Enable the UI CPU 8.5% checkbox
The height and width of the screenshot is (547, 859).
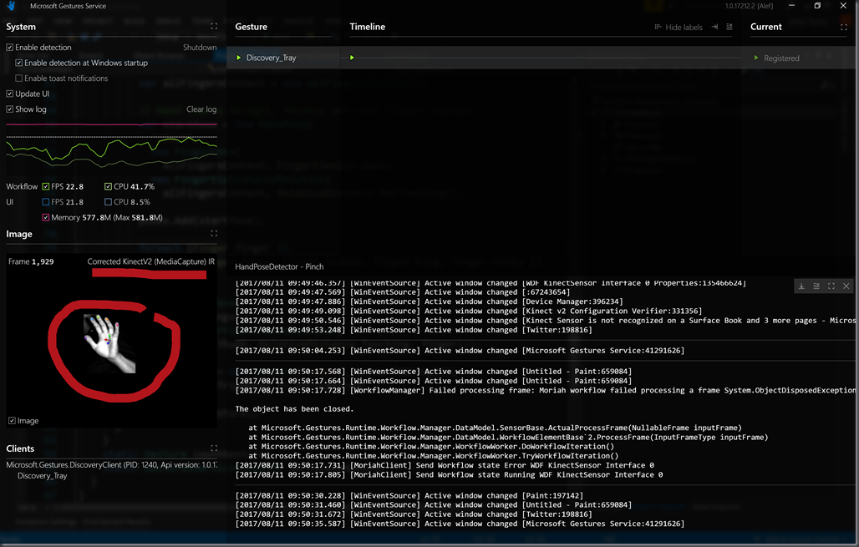(x=108, y=201)
